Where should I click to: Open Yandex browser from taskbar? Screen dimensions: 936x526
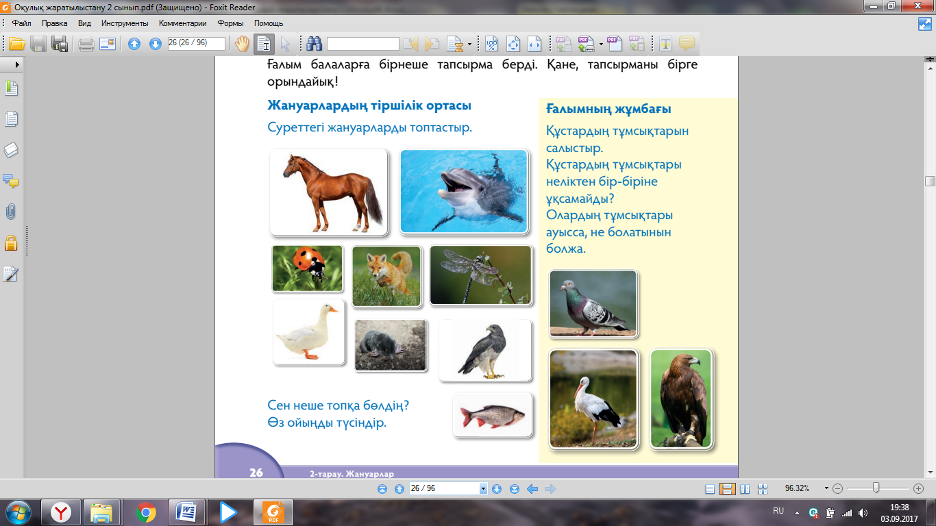tap(62, 512)
